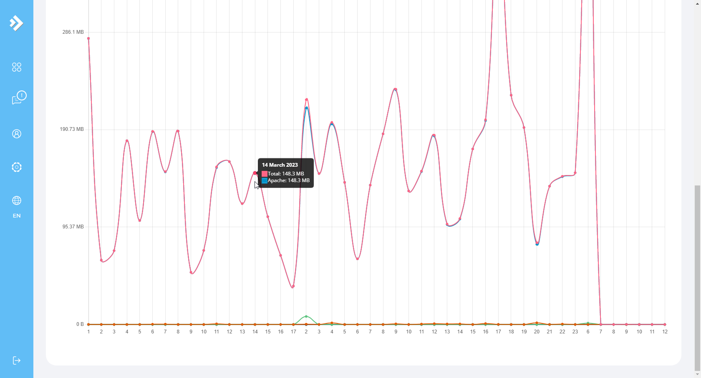Open the dashboard four-circles icon
701x378 pixels.
(17, 67)
